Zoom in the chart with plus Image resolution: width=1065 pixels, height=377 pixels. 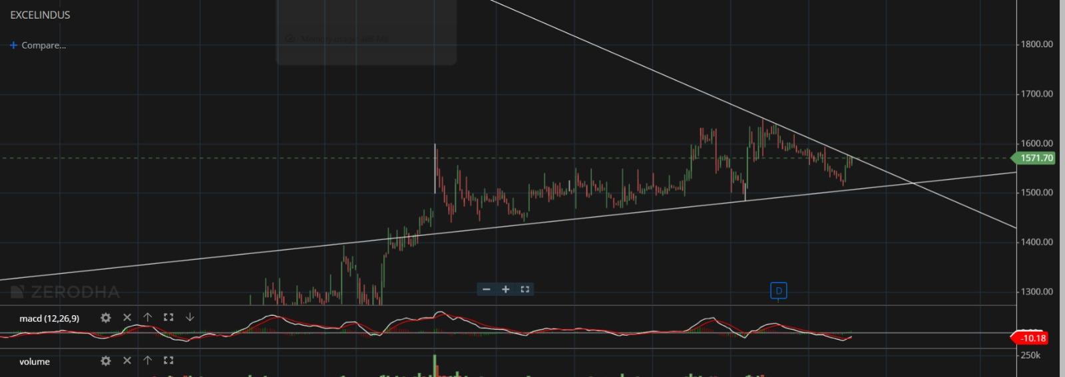(505, 289)
